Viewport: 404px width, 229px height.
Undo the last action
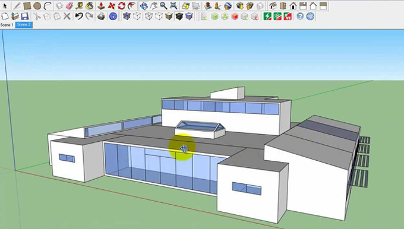click(x=79, y=17)
